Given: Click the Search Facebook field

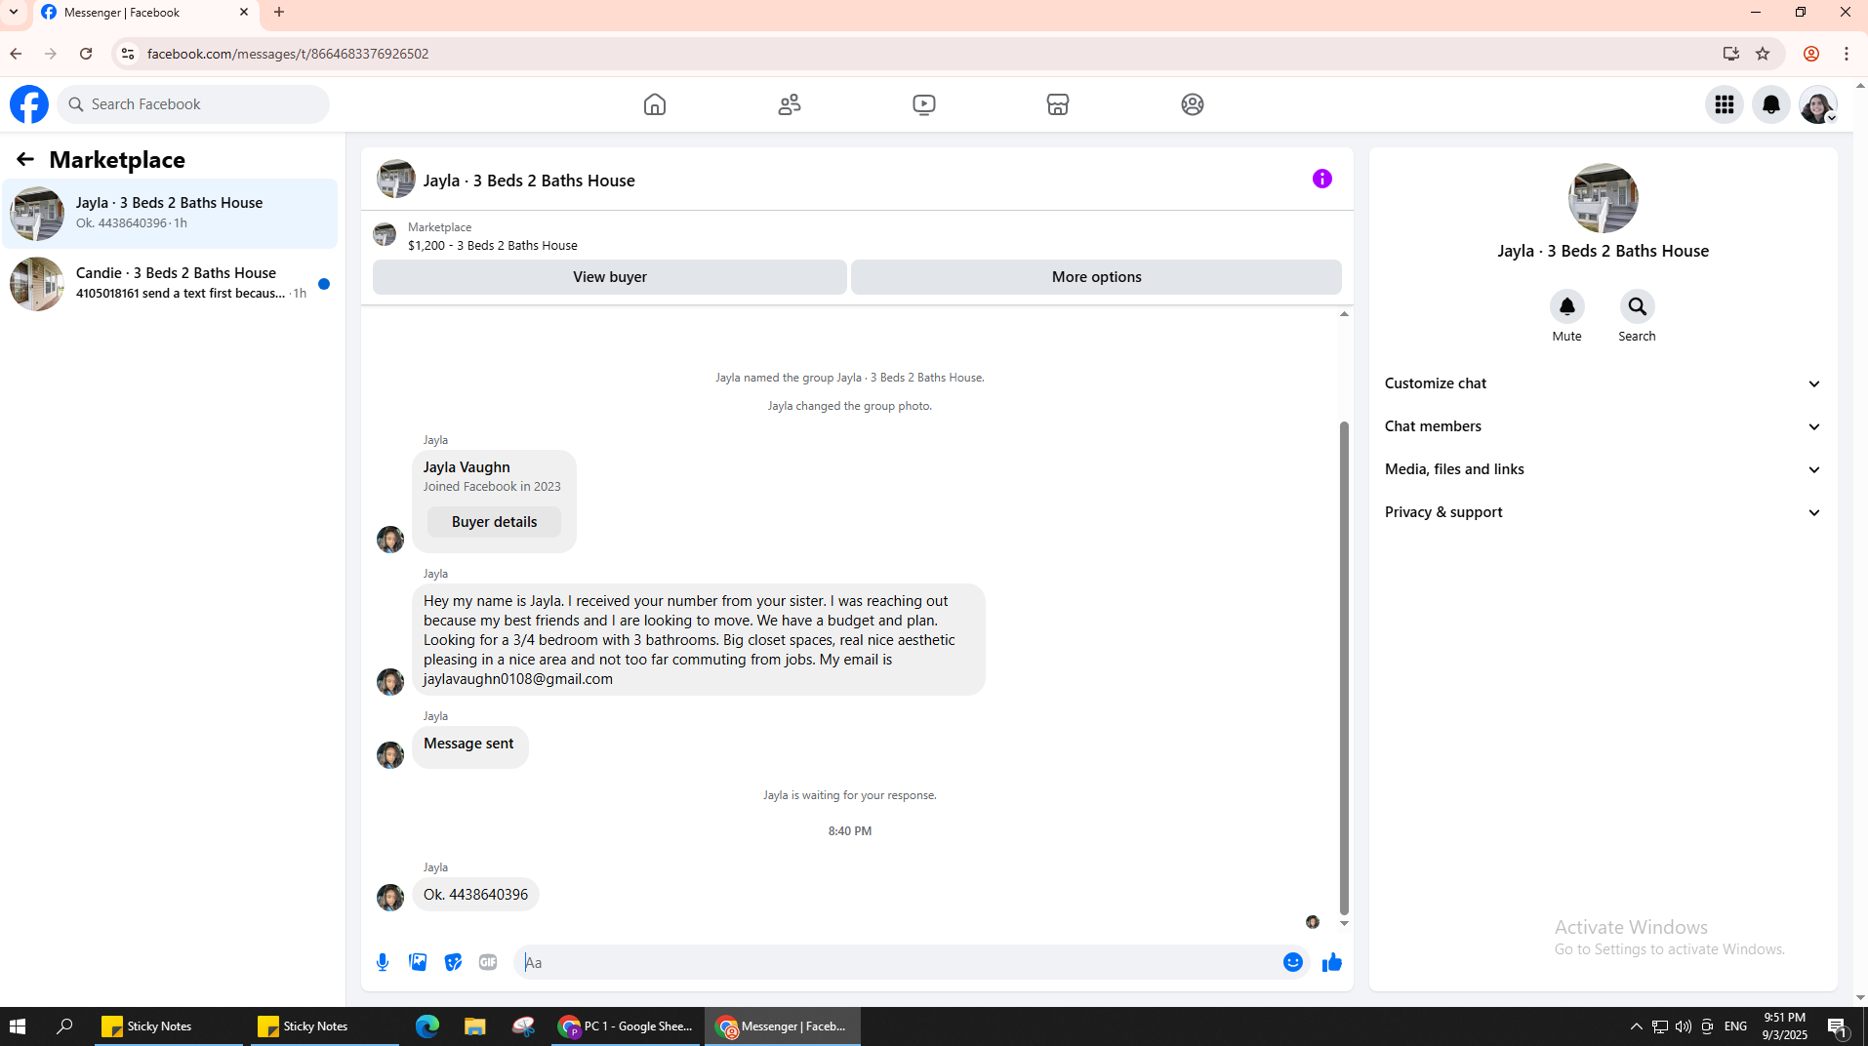Looking at the screenshot, I should pos(193,104).
